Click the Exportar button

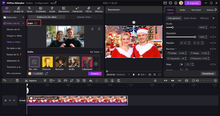point(193,3)
